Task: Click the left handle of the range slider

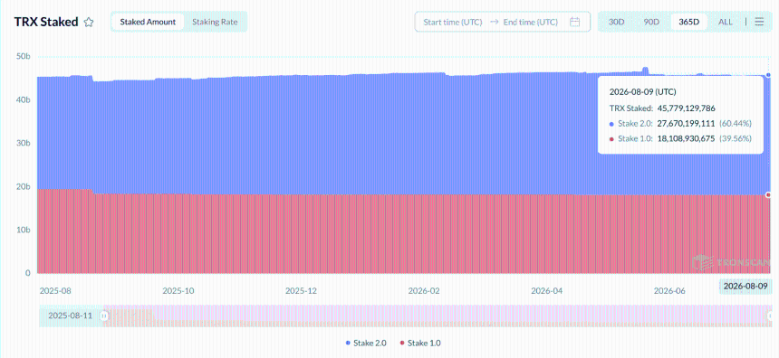Action: [x=104, y=316]
